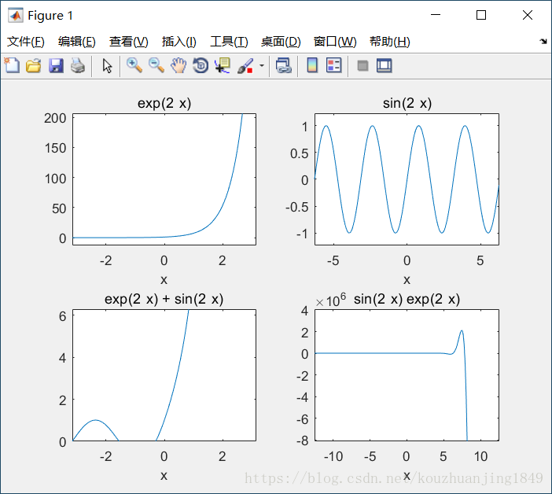Screen dimensions: 552x494
Task: Click the standalone 'sin(2 x)' plot title
Action: pyautogui.click(x=407, y=103)
